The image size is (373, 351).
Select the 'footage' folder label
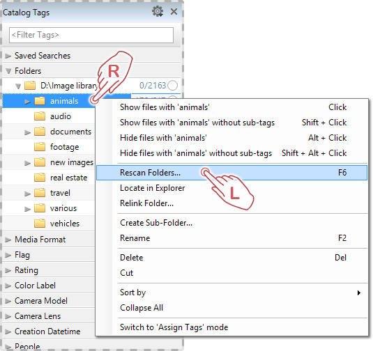pos(64,147)
